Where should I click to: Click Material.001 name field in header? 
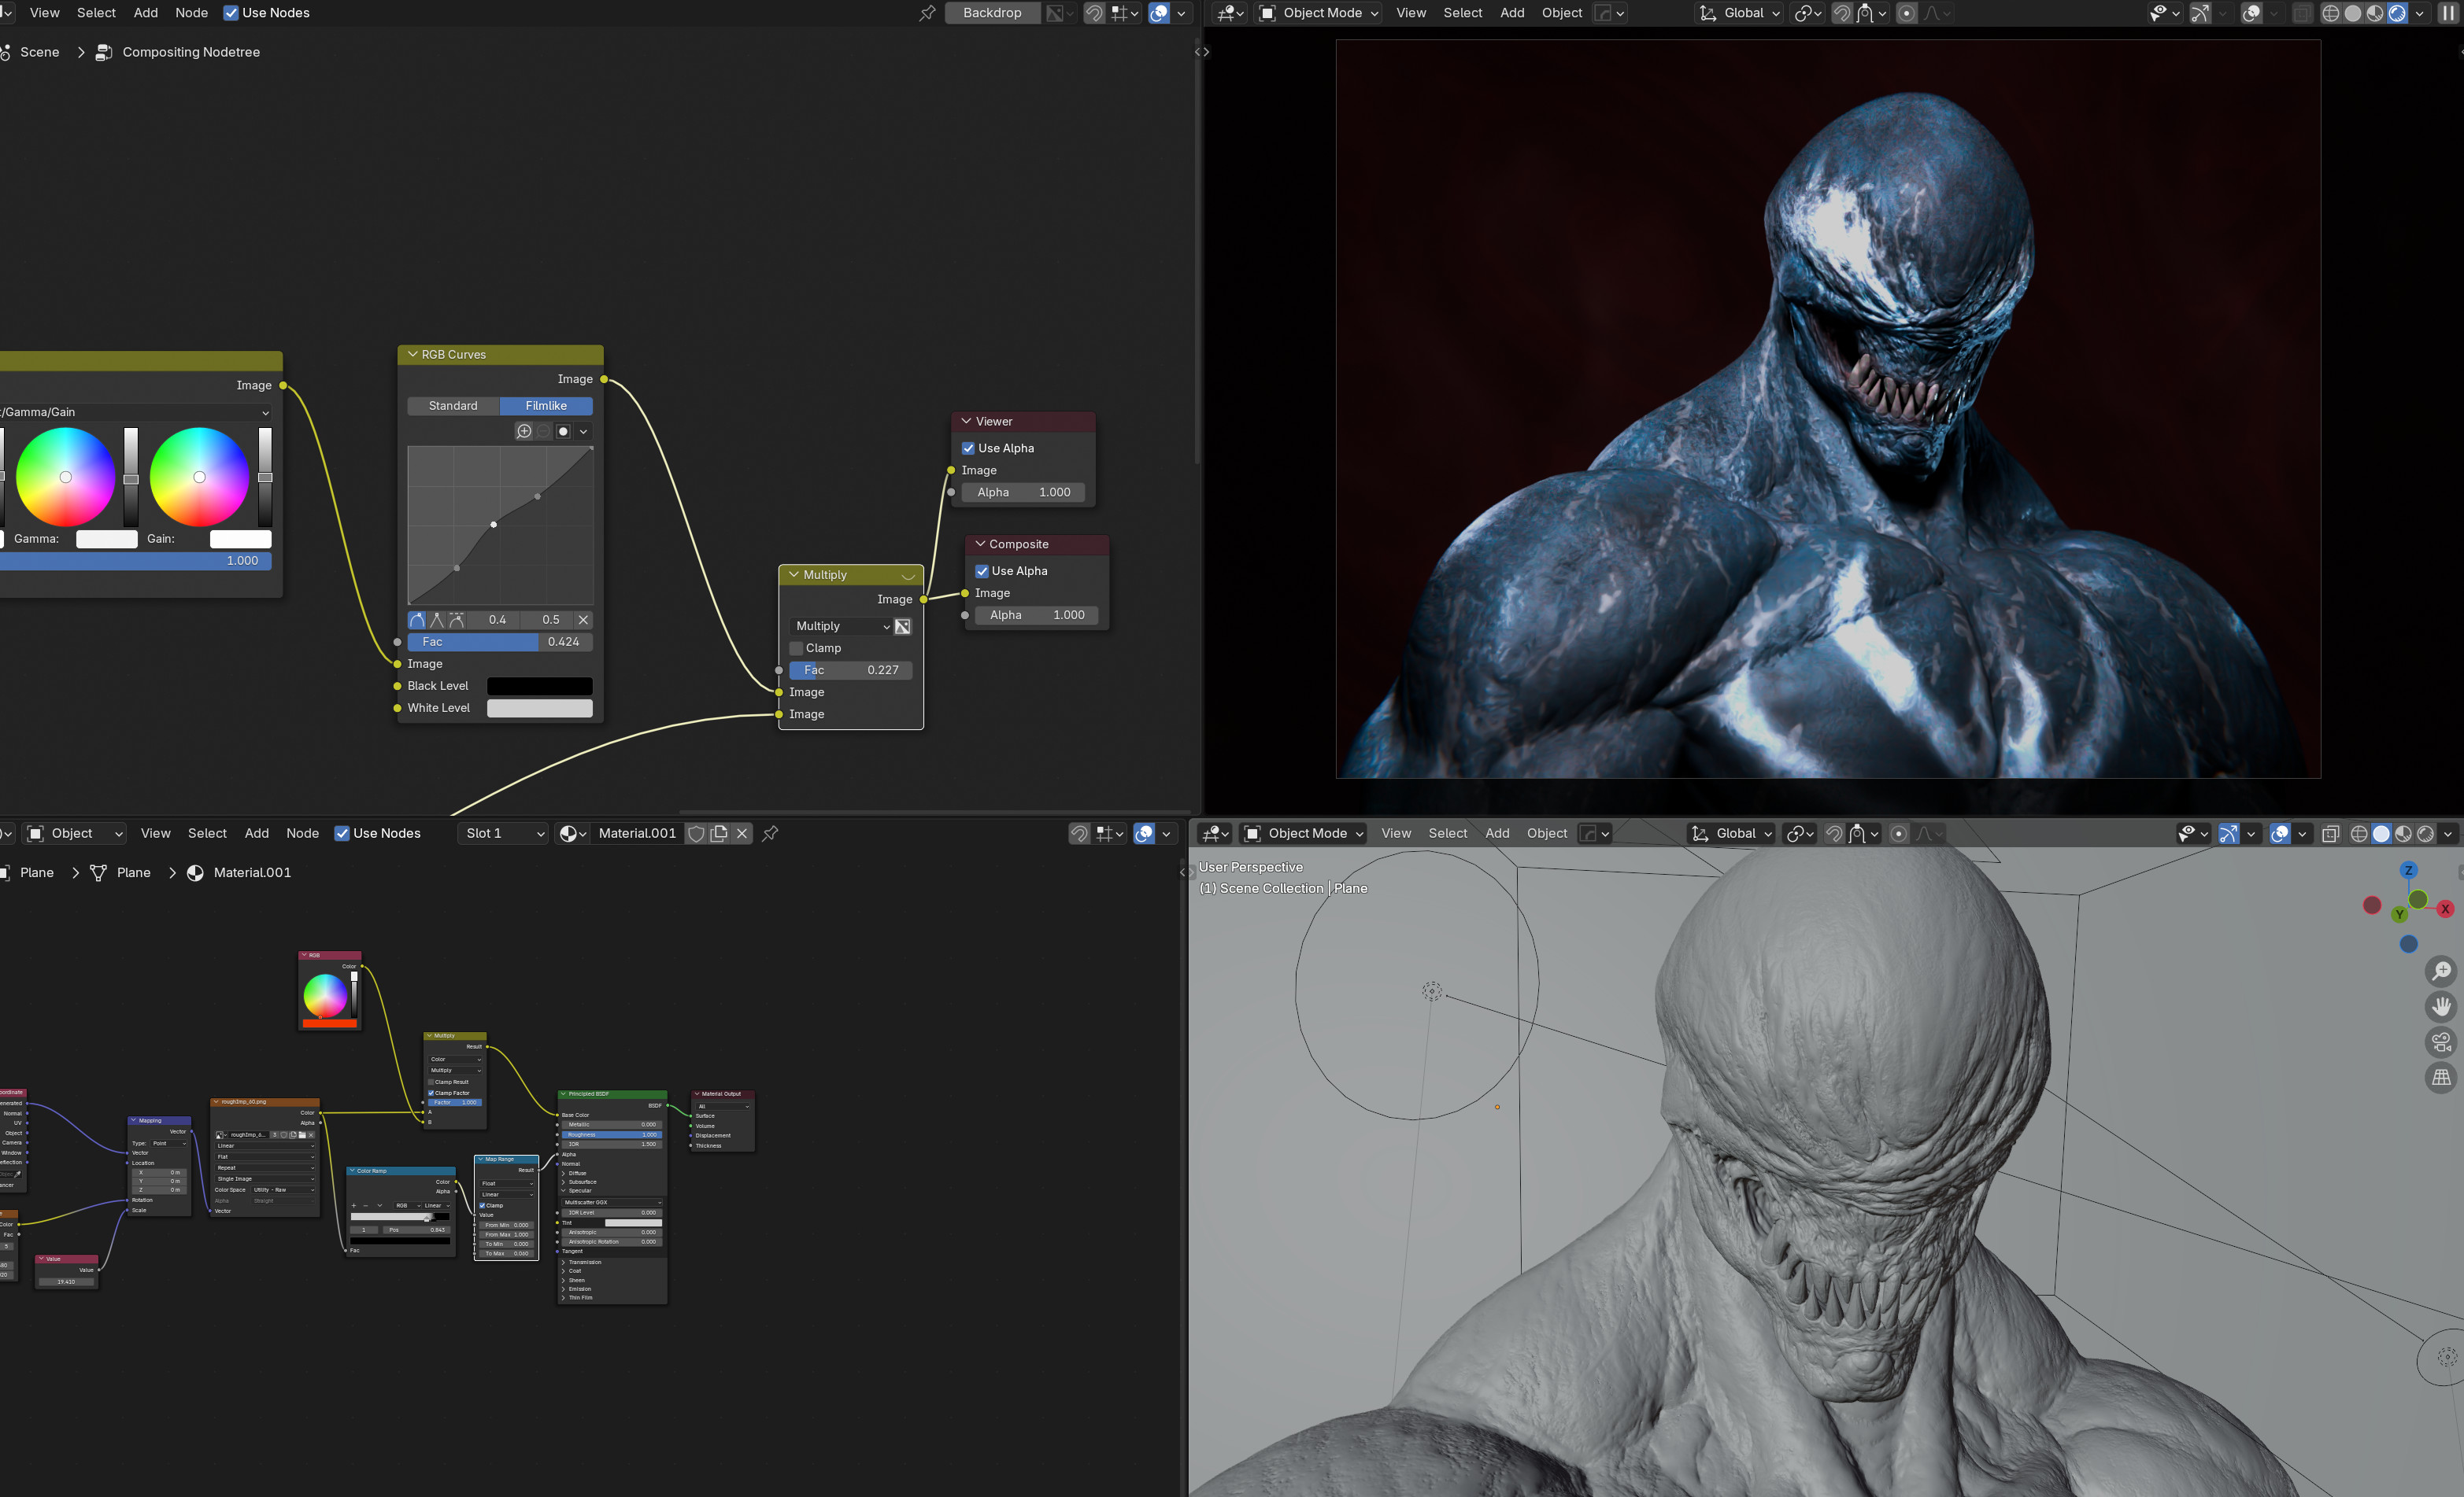[637, 833]
